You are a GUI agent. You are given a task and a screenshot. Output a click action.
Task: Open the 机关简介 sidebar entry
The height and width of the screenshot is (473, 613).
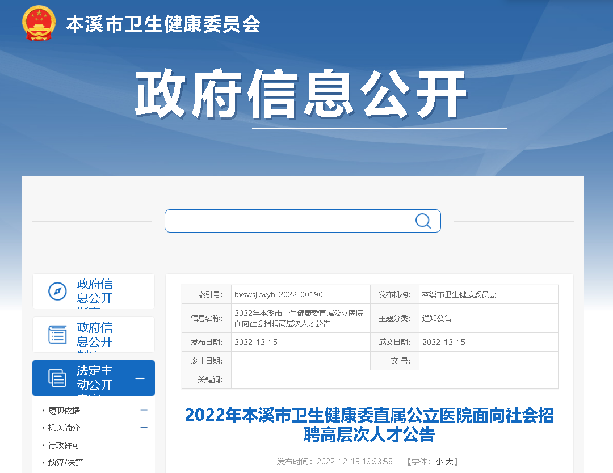[x=64, y=428]
